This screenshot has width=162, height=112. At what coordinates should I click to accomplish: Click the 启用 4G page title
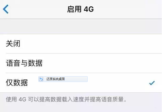coord(80,9)
